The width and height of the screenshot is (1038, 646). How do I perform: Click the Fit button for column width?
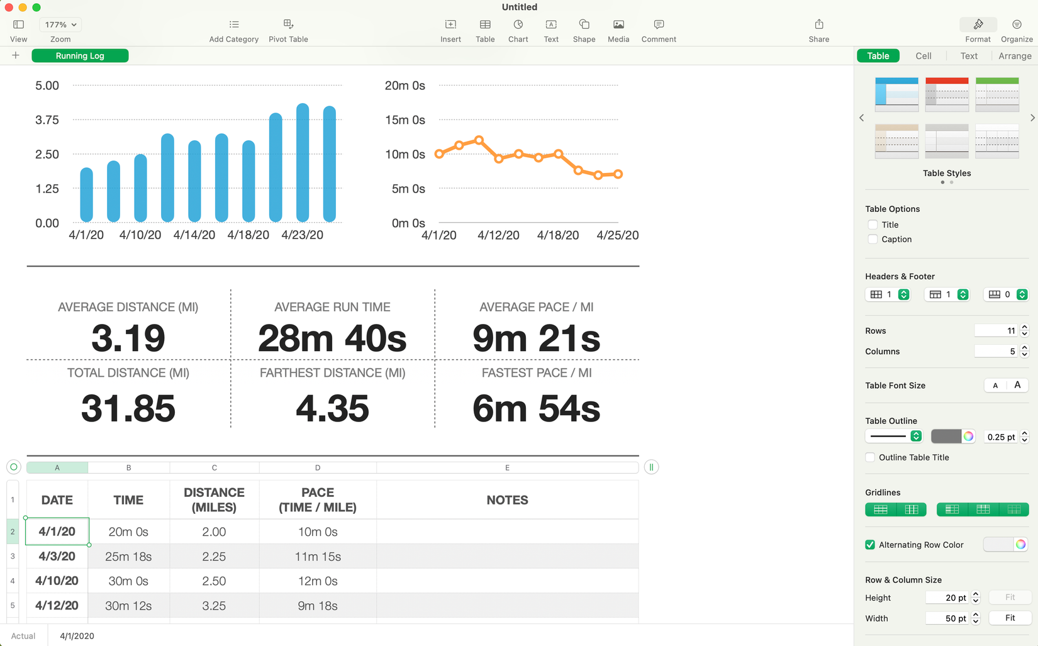[1010, 618]
